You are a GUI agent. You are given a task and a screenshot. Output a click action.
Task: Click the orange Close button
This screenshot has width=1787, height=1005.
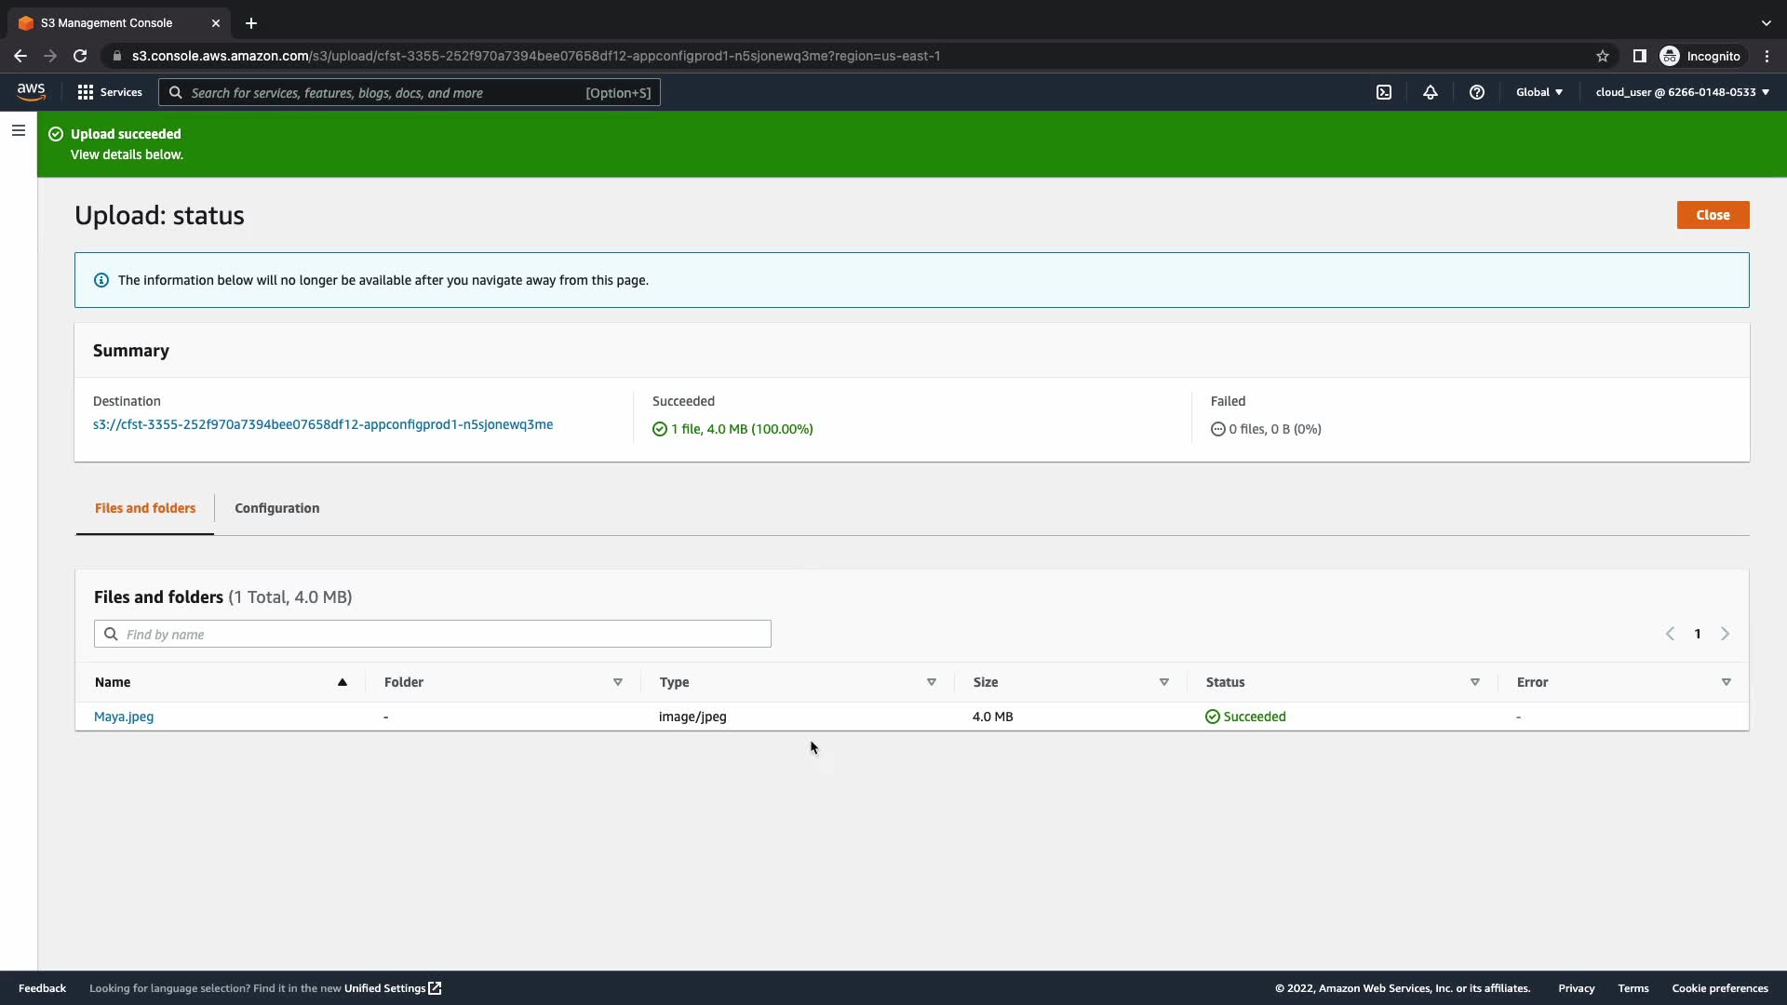click(1713, 215)
